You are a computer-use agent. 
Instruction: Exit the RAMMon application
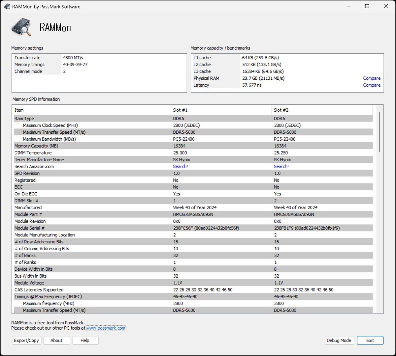click(370, 341)
